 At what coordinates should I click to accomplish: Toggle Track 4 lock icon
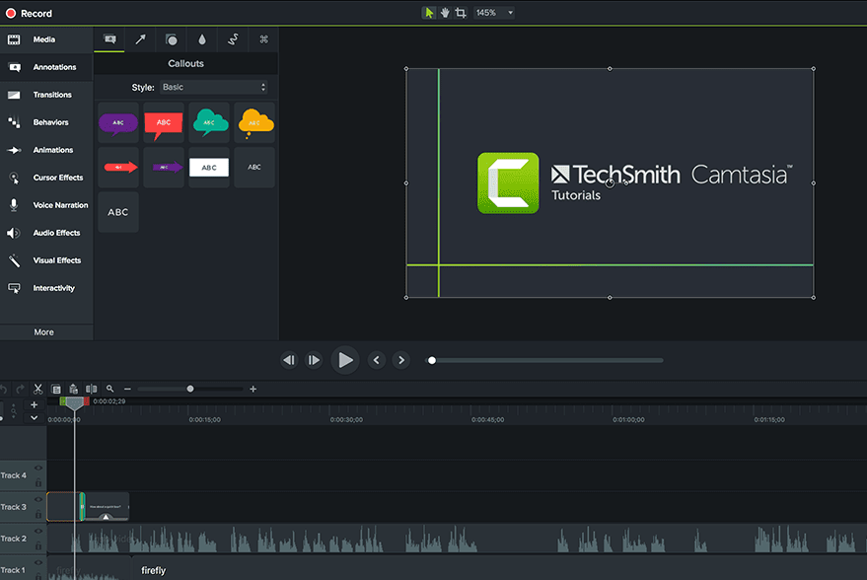[38, 482]
